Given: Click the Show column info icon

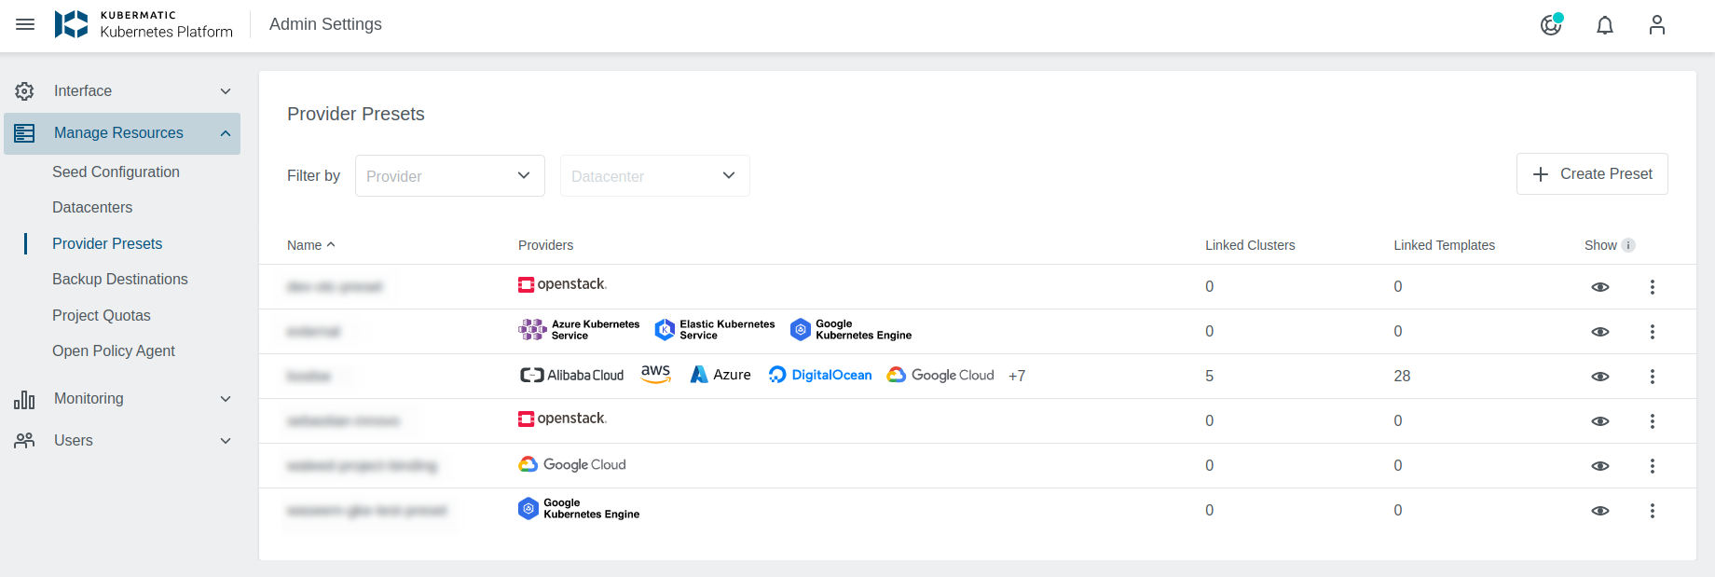Looking at the screenshot, I should 1628,245.
